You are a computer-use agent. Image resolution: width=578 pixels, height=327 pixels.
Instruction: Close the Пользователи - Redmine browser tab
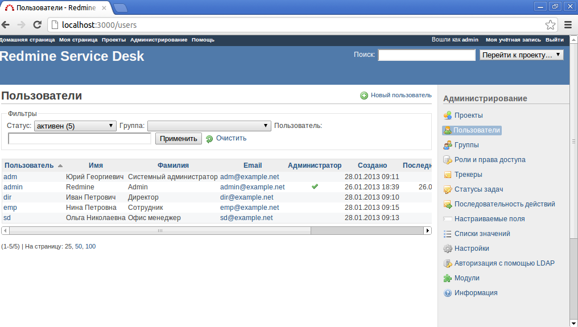(104, 8)
